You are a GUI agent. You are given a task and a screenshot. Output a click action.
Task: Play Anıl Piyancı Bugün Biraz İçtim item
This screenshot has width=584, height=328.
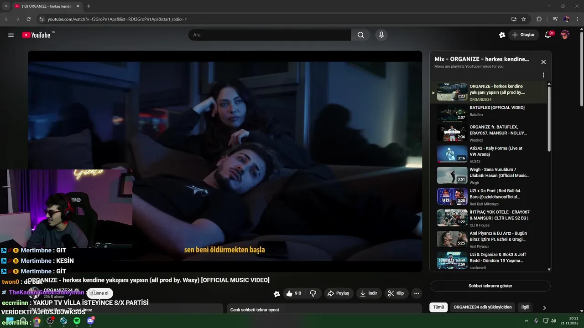point(488,239)
